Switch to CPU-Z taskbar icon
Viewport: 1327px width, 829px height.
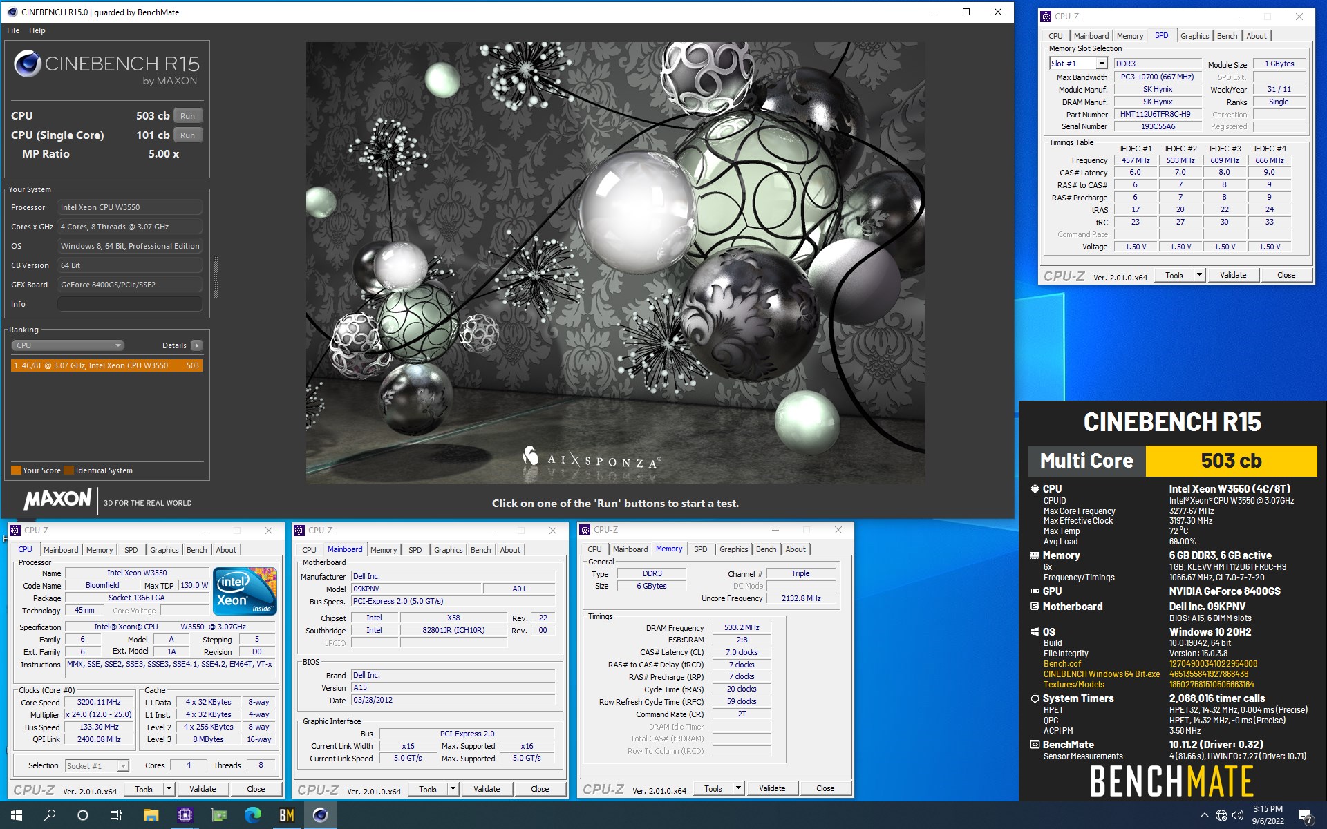[x=185, y=815]
